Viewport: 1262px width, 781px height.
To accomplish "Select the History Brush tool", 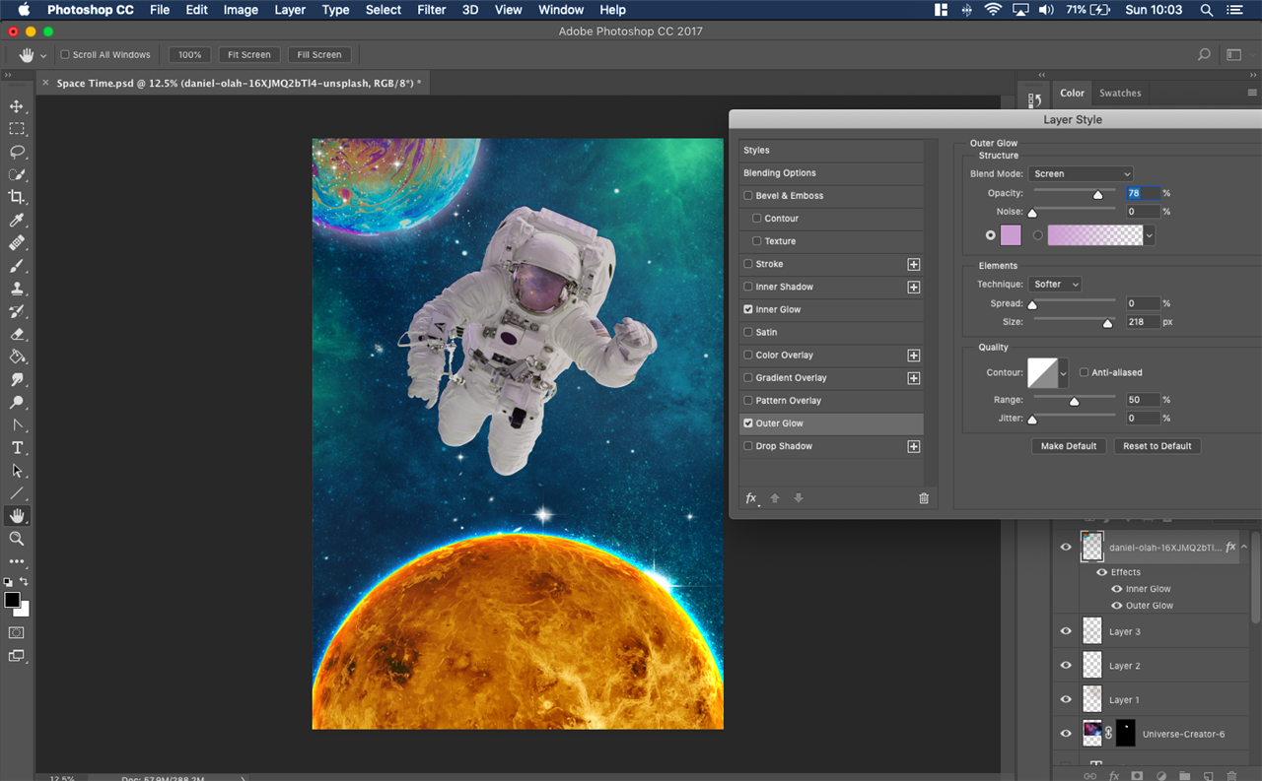I will [17, 311].
